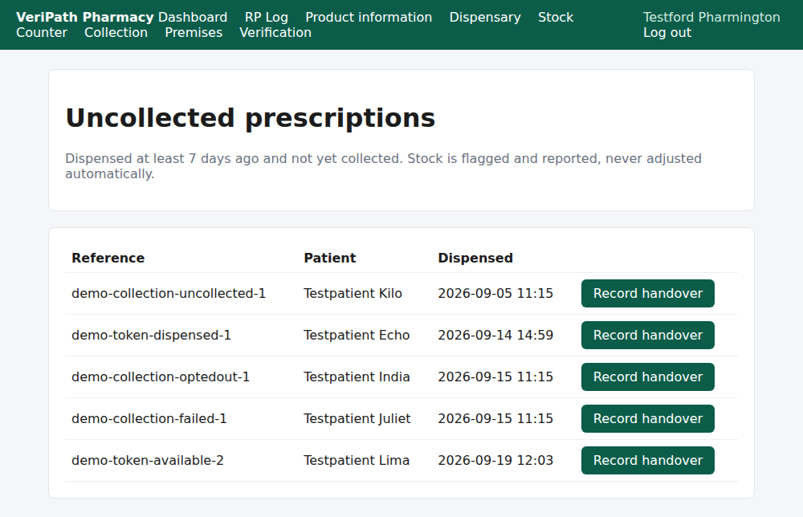The image size is (803, 517).
Task: Click patient name Testpatient India
Action: 357,377
